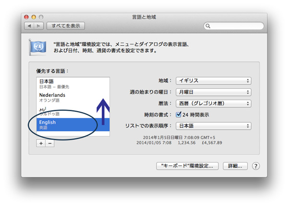Open "キーボード"環境設定... button
The height and width of the screenshot is (206, 288).
click(x=187, y=166)
